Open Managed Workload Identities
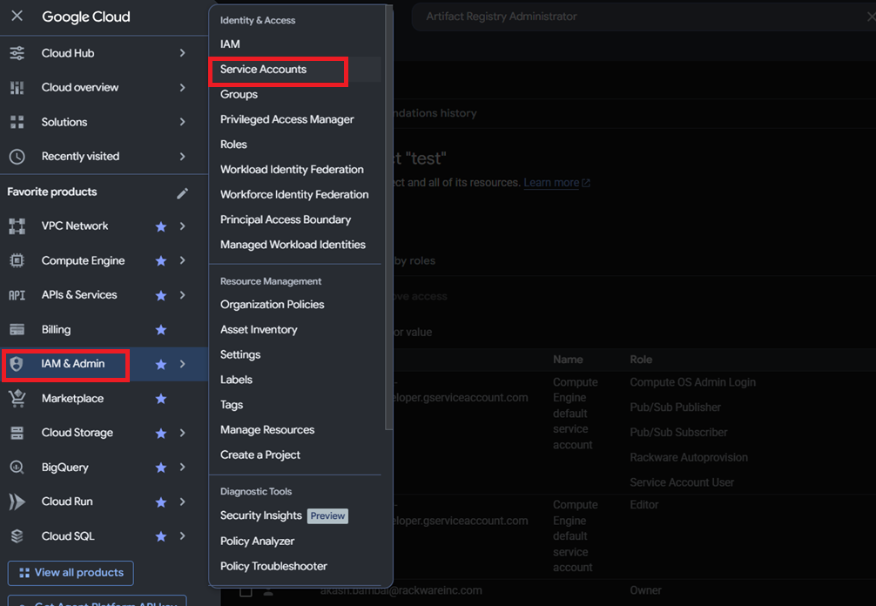Viewport: 876px width, 606px height. click(293, 245)
